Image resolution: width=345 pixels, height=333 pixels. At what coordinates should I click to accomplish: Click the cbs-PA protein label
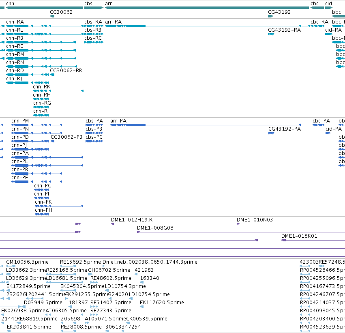(x=94, y=121)
